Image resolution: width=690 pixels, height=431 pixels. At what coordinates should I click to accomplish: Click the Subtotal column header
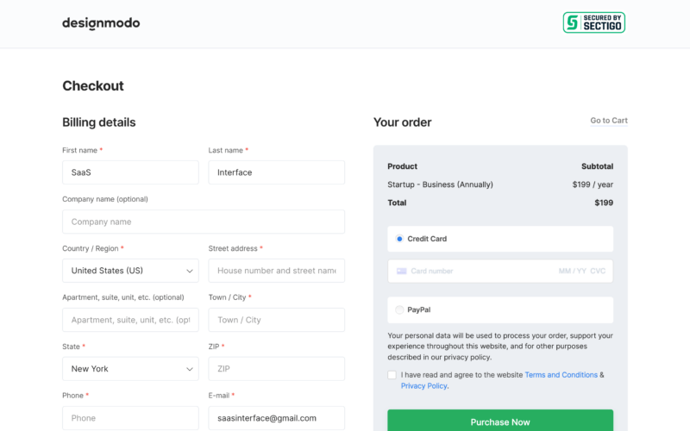(x=597, y=166)
